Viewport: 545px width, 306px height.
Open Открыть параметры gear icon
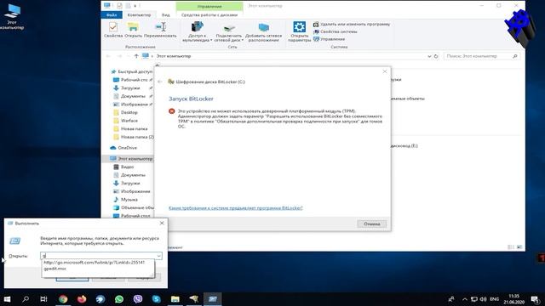coord(299,32)
